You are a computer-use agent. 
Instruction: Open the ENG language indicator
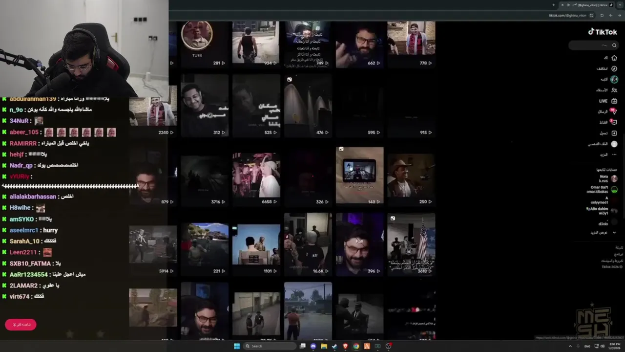(587, 346)
